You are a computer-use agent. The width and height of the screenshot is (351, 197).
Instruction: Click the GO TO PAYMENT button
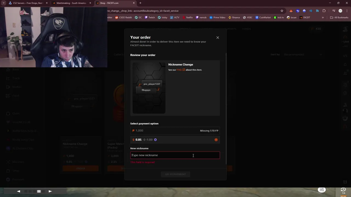pyautogui.click(x=175, y=174)
